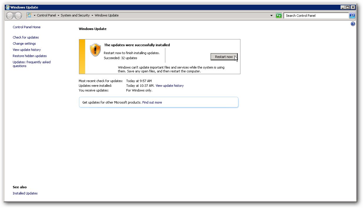Select Windows Update breadcrumb
This screenshot has height=208, width=363.
pos(107,16)
